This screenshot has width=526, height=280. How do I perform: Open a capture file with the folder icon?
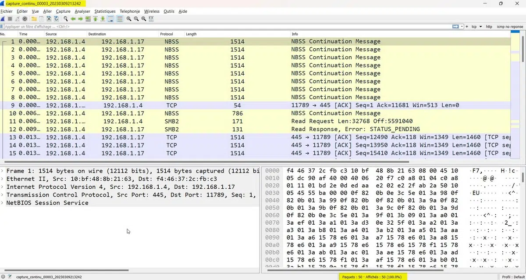pyautogui.click(x=34, y=18)
